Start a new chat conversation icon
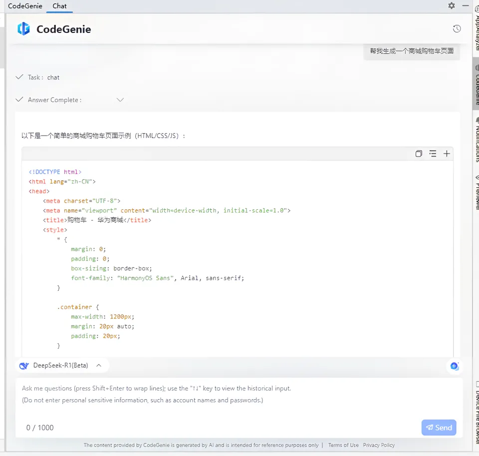The height and width of the screenshot is (456, 479). pyautogui.click(x=454, y=366)
